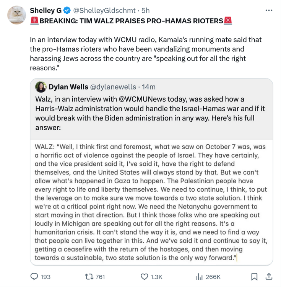Open the three-dot more options menu
The width and height of the screenshot is (281, 287).
(269, 10)
